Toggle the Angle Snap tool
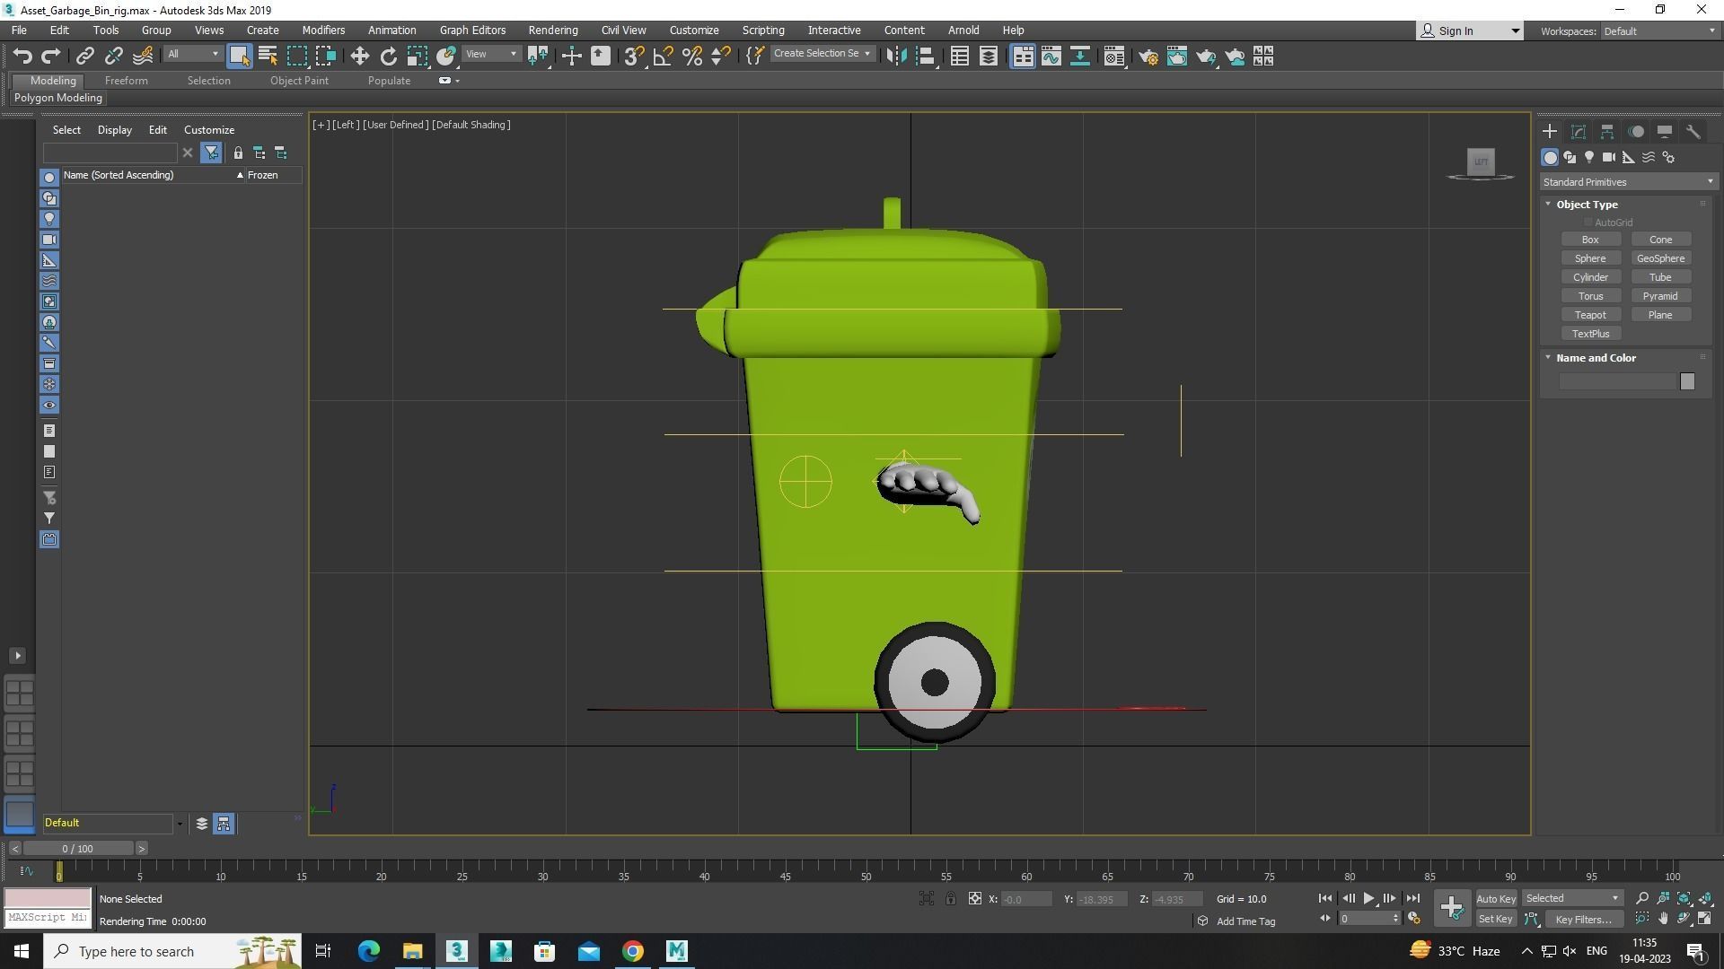The height and width of the screenshot is (969, 1724). click(x=662, y=56)
